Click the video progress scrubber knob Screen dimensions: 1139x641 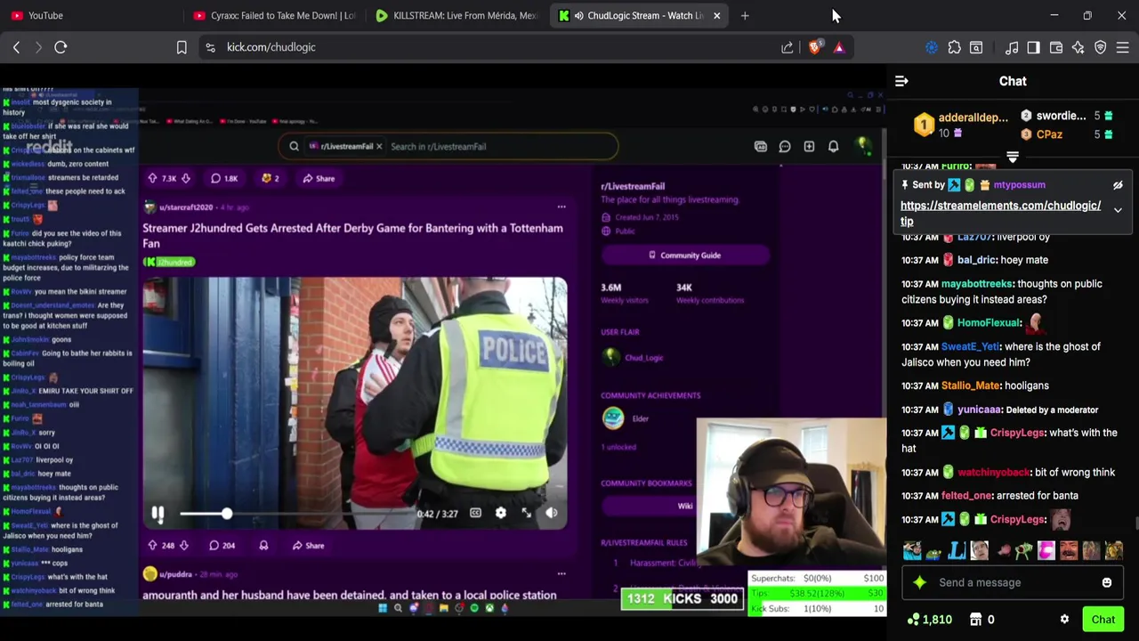[226, 514]
